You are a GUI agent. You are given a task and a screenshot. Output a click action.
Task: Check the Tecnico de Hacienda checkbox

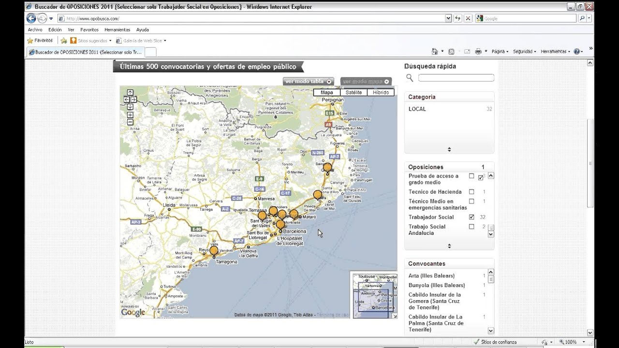[472, 192]
